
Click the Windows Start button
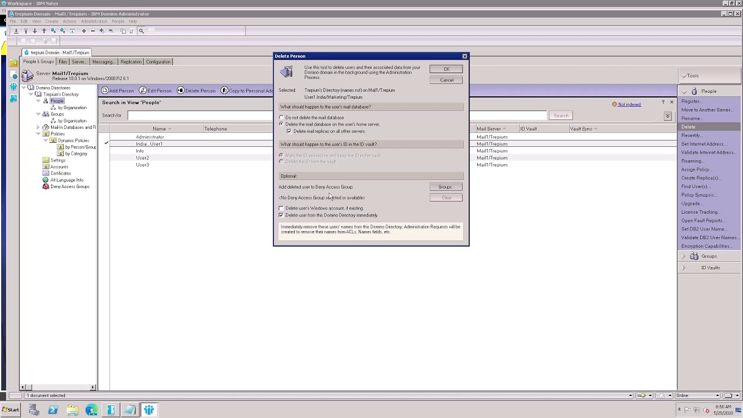(x=10, y=410)
